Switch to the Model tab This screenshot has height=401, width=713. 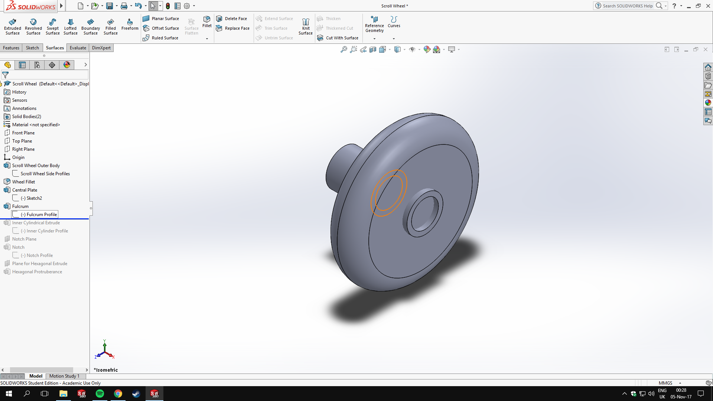[x=36, y=376]
